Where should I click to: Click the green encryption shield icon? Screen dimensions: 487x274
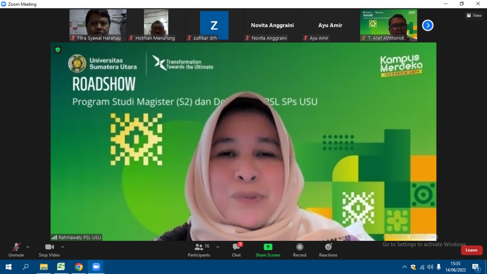coord(58,50)
